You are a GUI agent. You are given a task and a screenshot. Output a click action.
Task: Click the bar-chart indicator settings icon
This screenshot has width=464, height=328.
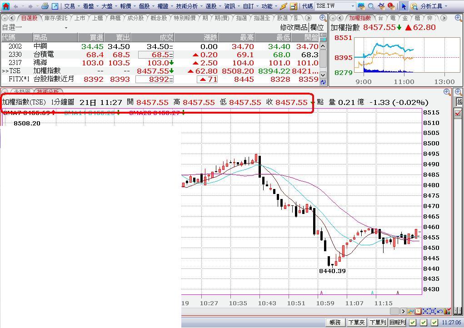click(447, 311)
